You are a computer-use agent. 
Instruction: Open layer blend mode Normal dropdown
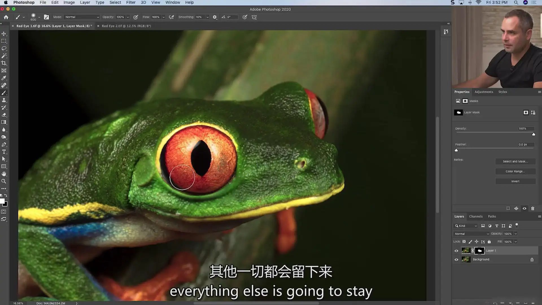tap(471, 234)
